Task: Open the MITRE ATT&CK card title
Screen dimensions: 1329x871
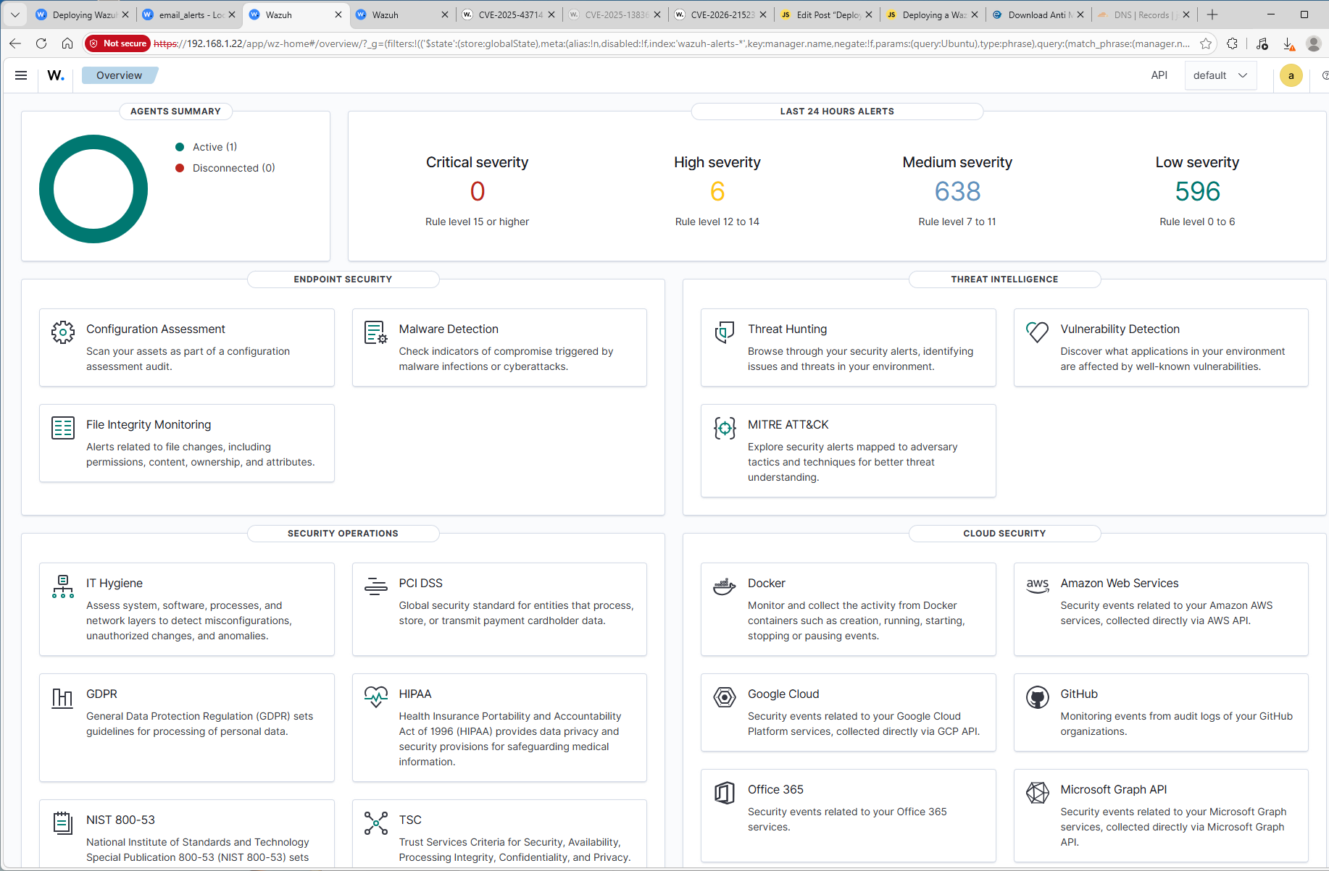Action: click(788, 425)
